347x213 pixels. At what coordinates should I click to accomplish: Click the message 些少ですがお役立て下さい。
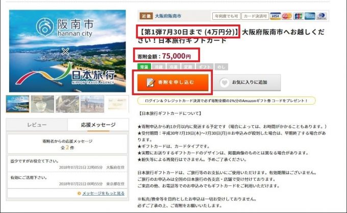[35, 161]
